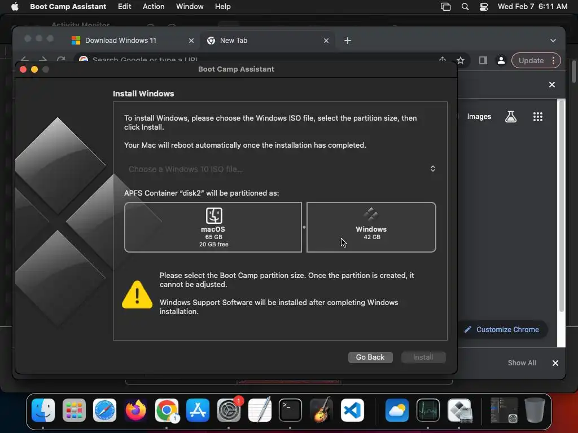Open the Window menu
The width and height of the screenshot is (578, 433).
[190, 7]
